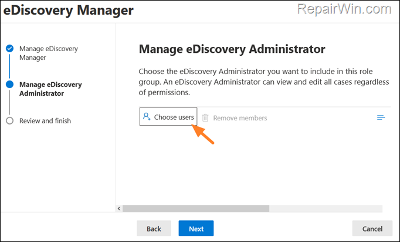Cancel the wizard
This screenshot has width=400, height=242.
[x=372, y=228]
